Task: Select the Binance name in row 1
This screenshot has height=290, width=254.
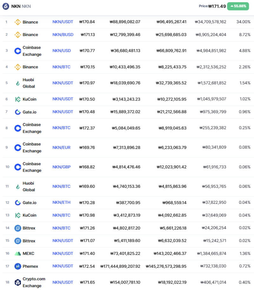Action: (30, 22)
